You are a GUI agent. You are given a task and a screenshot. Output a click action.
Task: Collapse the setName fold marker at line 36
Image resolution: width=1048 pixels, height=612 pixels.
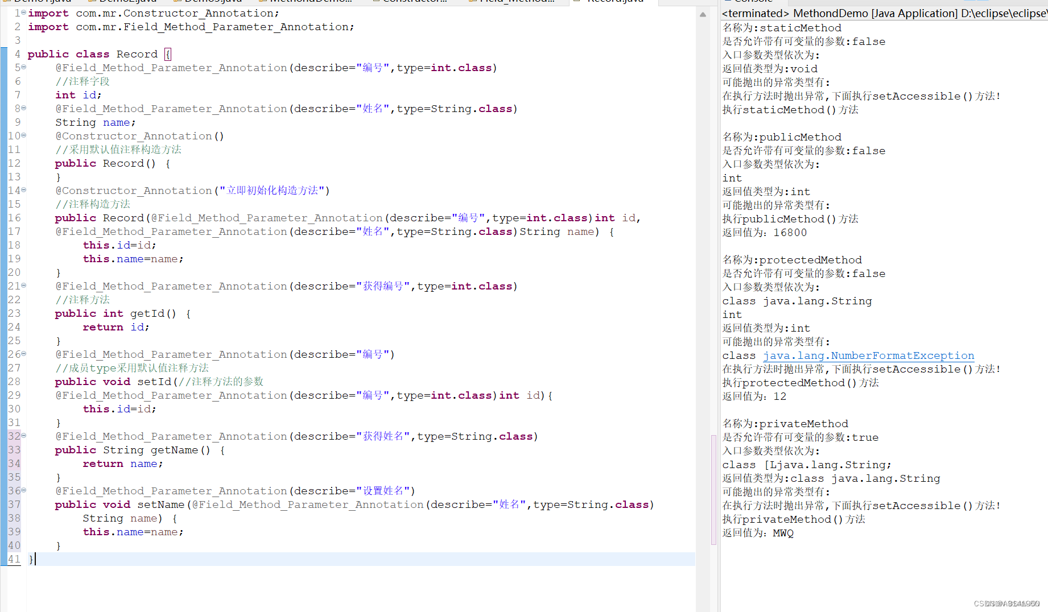click(x=23, y=490)
